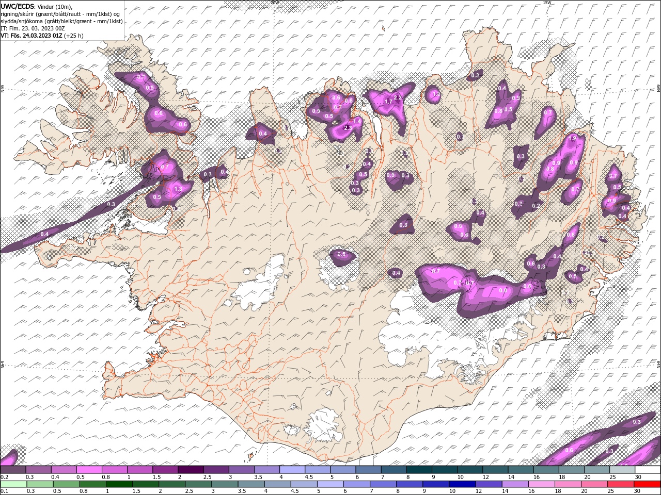Select light grey swatch between 25 and 30
Image resolution: width=661 pixels, height=495 pixels.
pyautogui.click(x=622, y=470)
